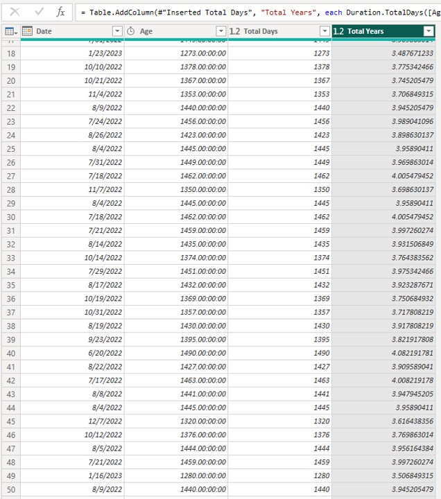Viewport: 441px width, 499px height.
Task: Click date cell 8/26/2022
Action: (x=72, y=135)
